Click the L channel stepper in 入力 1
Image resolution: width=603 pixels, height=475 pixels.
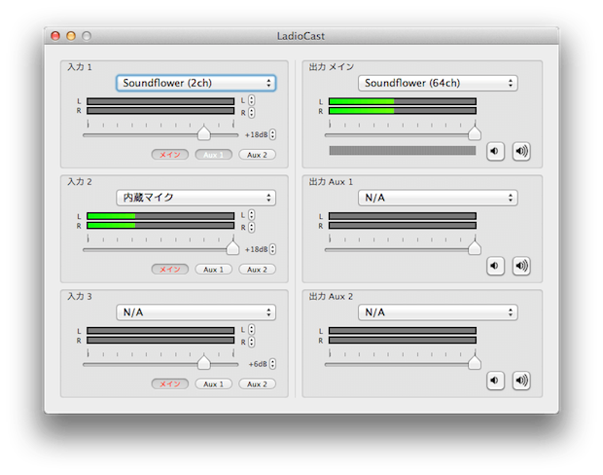click(x=252, y=100)
